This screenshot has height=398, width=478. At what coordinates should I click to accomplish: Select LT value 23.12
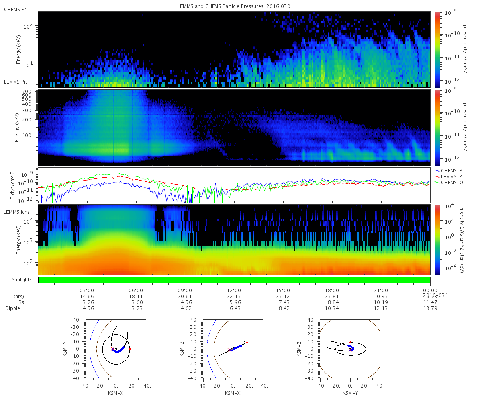click(283, 297)
